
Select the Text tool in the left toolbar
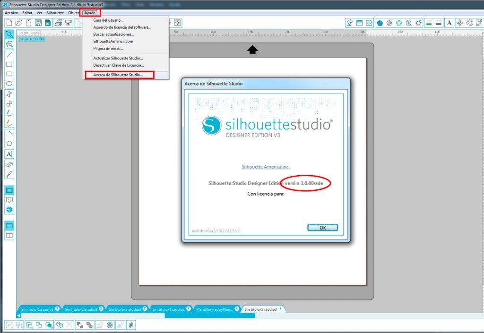tap(9, 154)
